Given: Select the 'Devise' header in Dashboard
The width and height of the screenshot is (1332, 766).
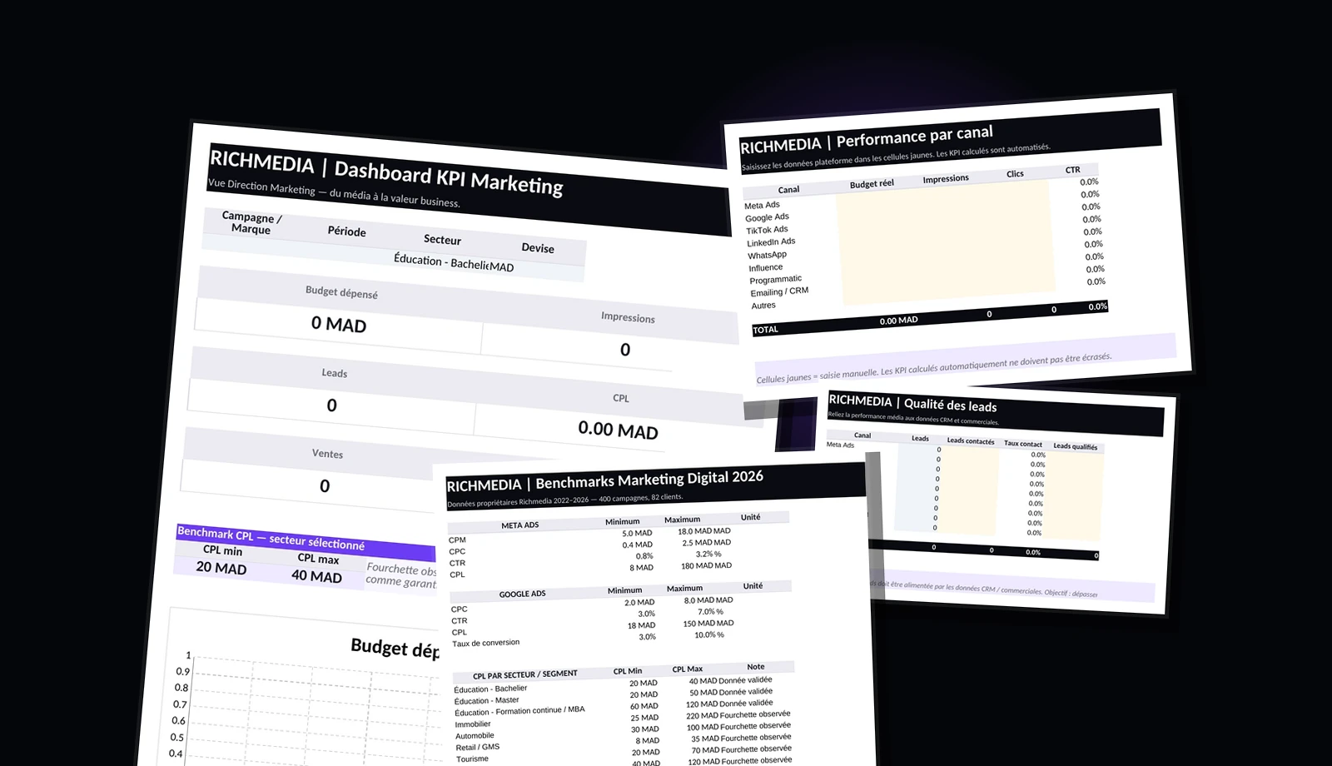Looking at the screenshot, I should click(x=538, y=247).
